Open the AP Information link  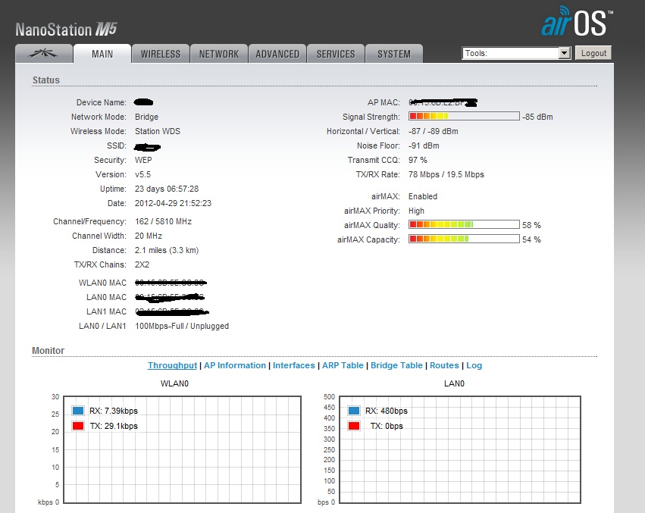pyautogui.click(x=235, y=365)
